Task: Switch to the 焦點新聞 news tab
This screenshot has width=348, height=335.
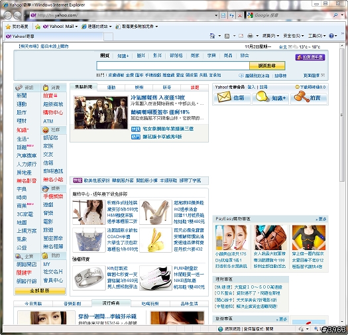Action: tap(84, 87)
